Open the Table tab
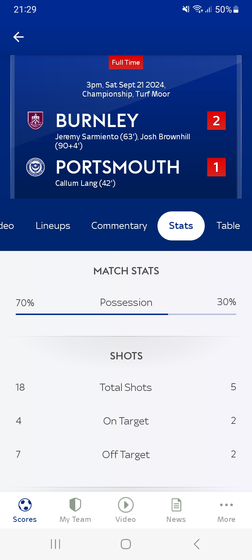Screen dimensions: 252x560 (x=228, y=226)
